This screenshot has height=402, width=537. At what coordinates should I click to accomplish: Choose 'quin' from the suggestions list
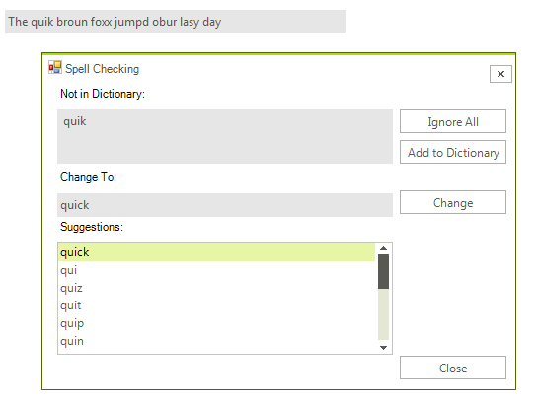(x=216, y=341)
